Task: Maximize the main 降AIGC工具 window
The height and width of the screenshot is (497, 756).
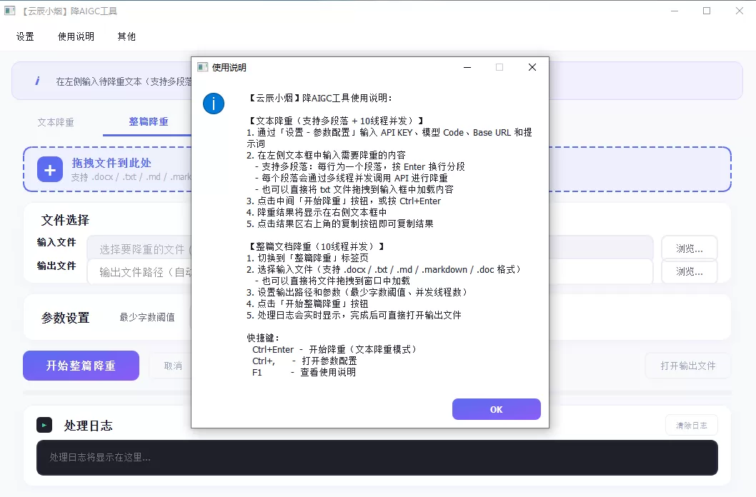Action: coord(707,11)
